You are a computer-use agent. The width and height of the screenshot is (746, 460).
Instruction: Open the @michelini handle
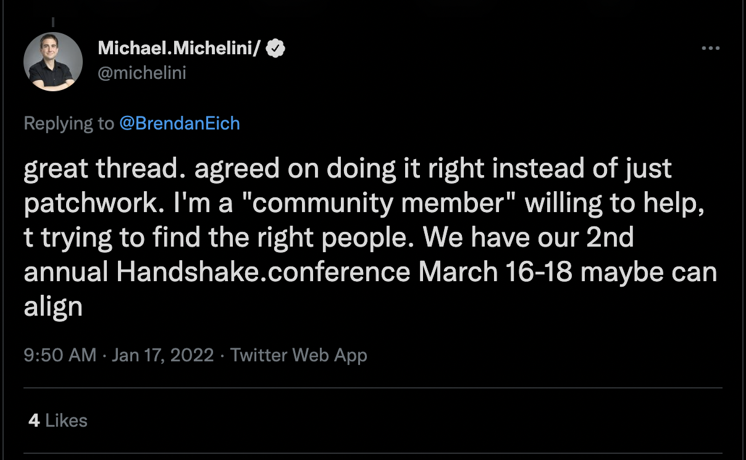click(141, 73)
